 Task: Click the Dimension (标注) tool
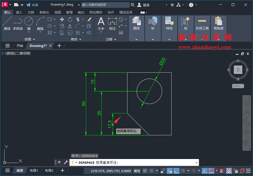point(112,23)
